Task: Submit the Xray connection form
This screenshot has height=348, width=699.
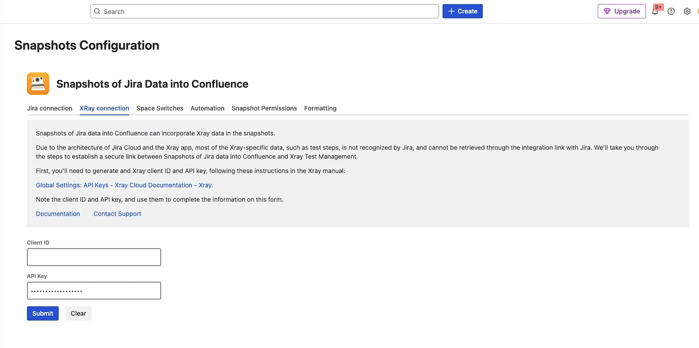Action: click(x=43, y=313)
